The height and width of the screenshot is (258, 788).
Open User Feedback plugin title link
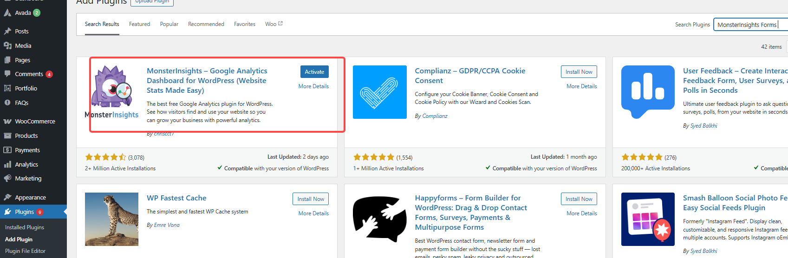point(735,81)
